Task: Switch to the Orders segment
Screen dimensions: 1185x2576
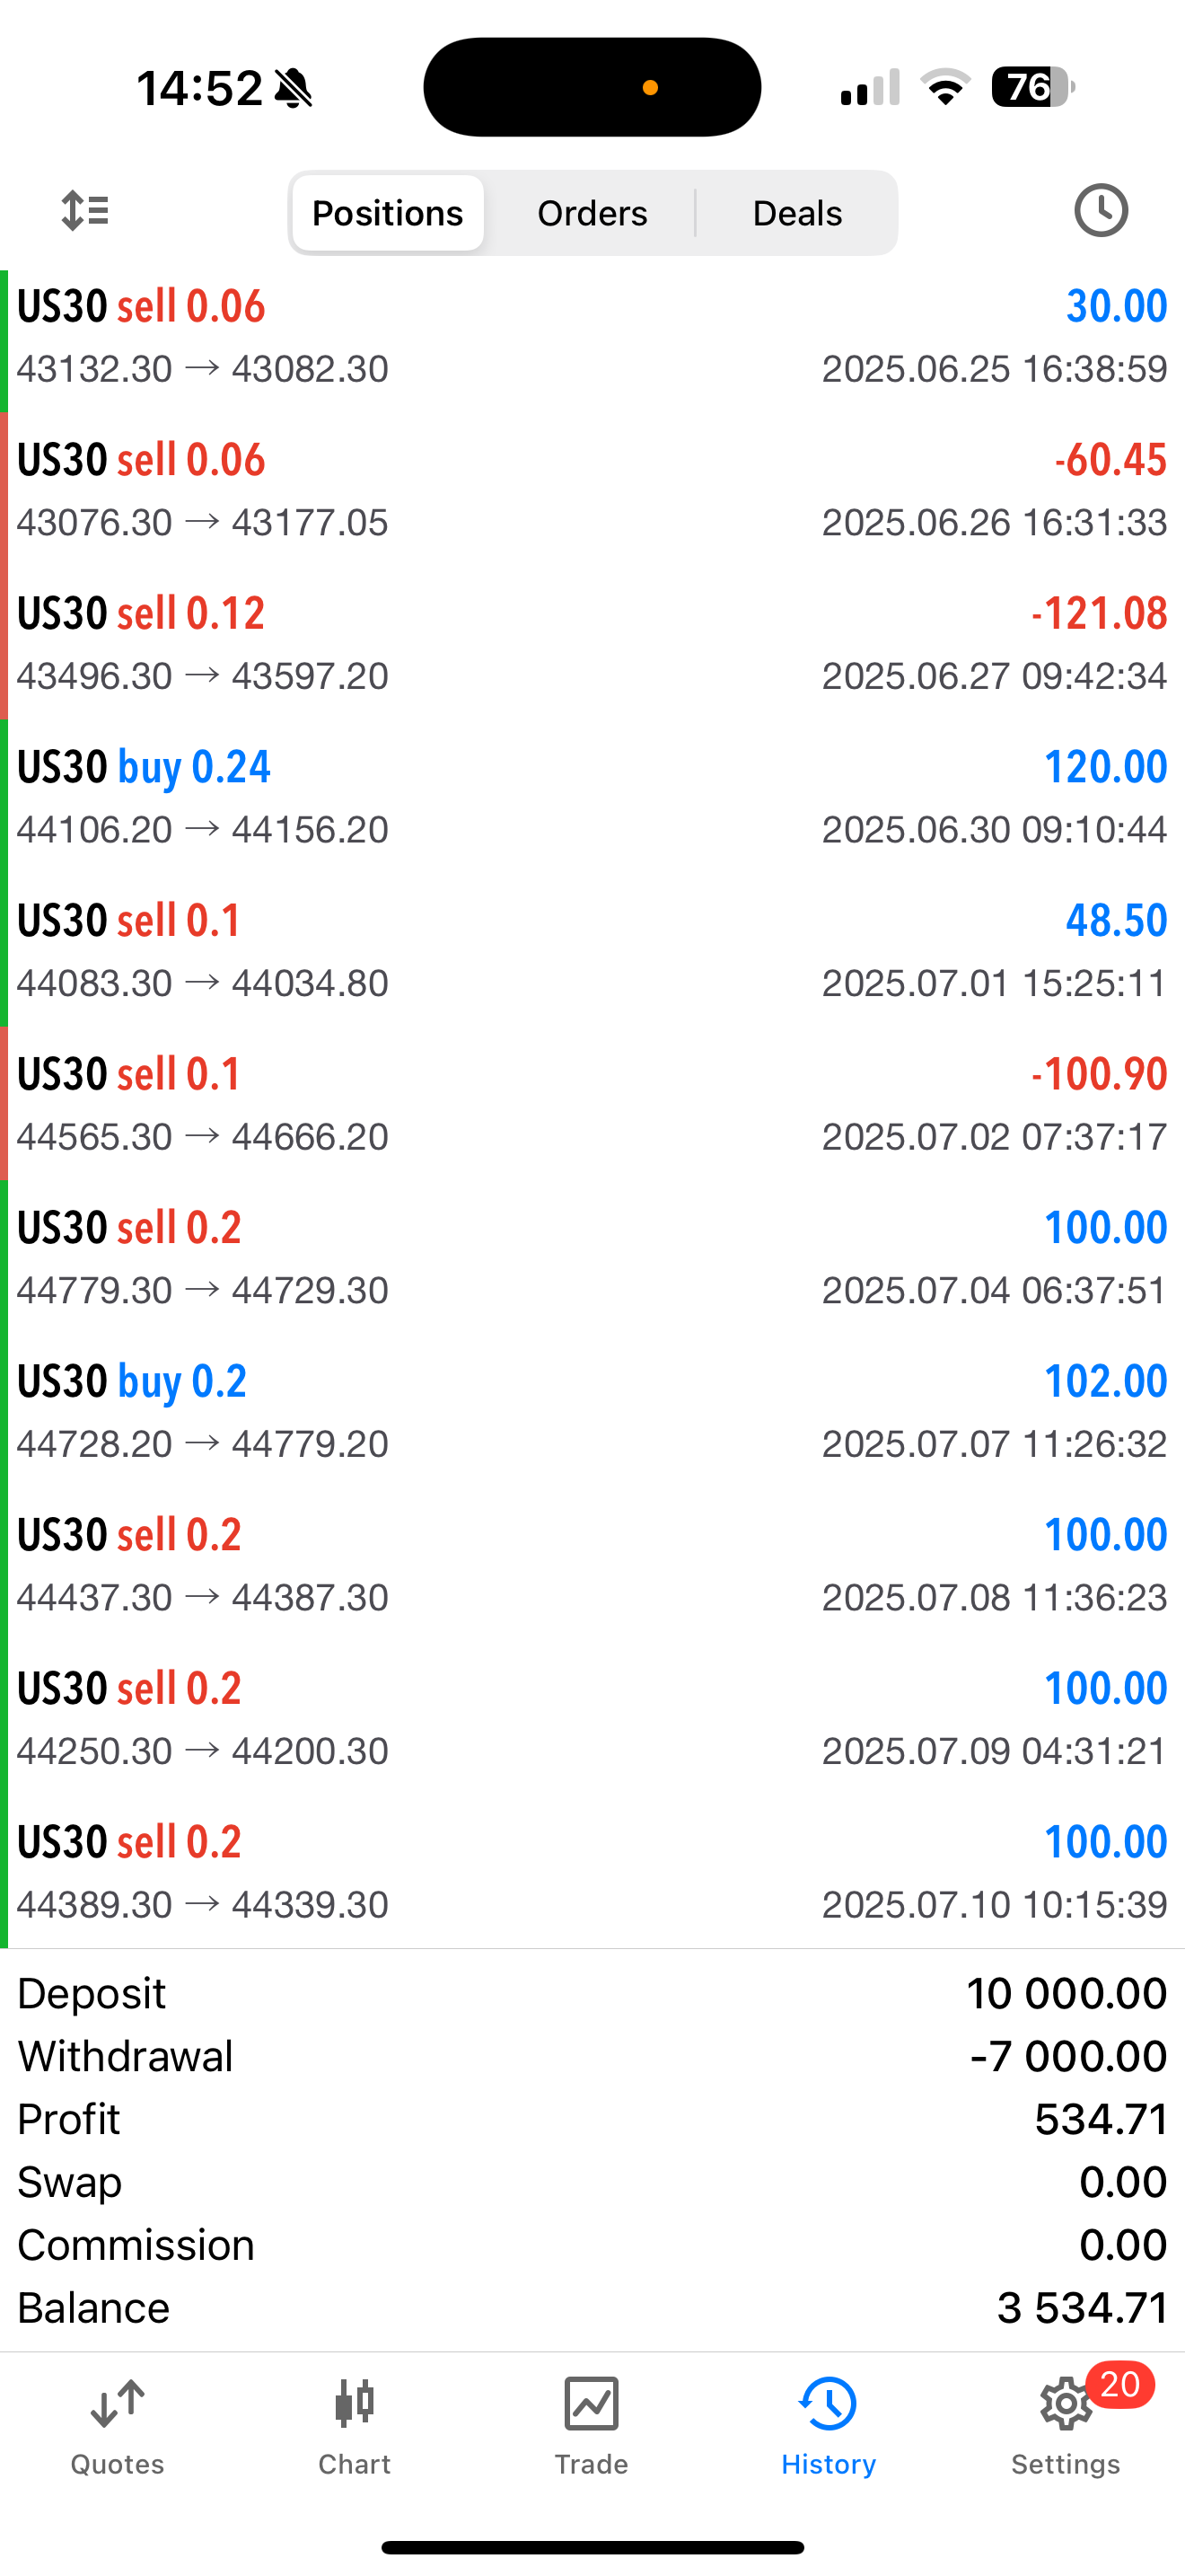Action: (x=592, y=213)
